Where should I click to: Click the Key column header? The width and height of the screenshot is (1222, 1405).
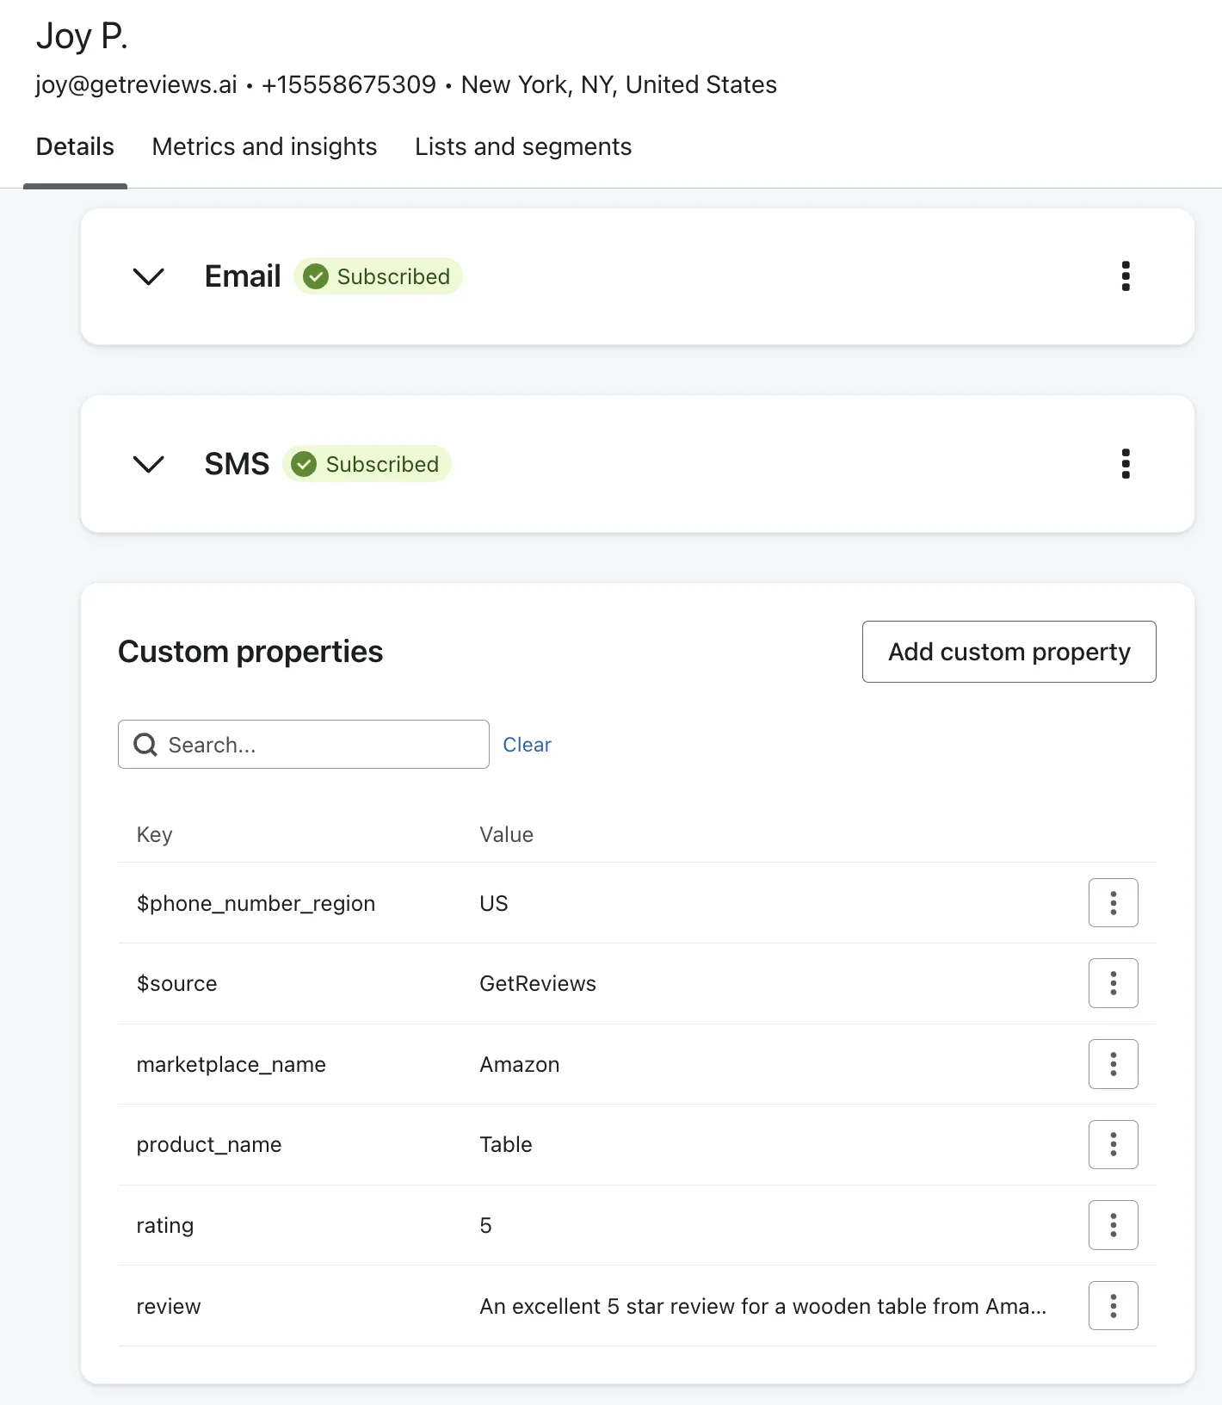pos(155,834)
